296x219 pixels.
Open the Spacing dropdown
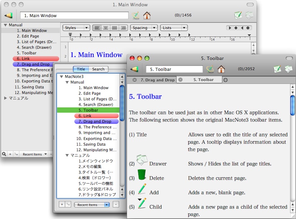pyautogui.click(x=144, y=28)
